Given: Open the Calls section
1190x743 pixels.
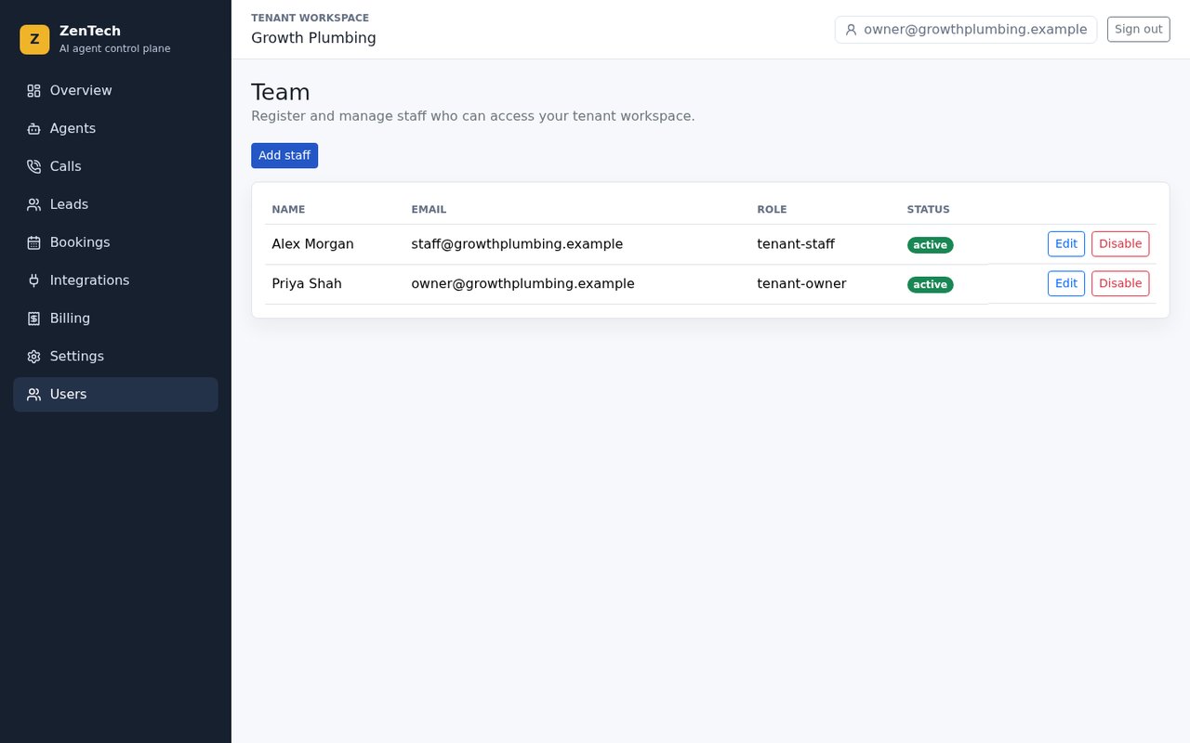Looking at the screenshot, I should [115, 166].
